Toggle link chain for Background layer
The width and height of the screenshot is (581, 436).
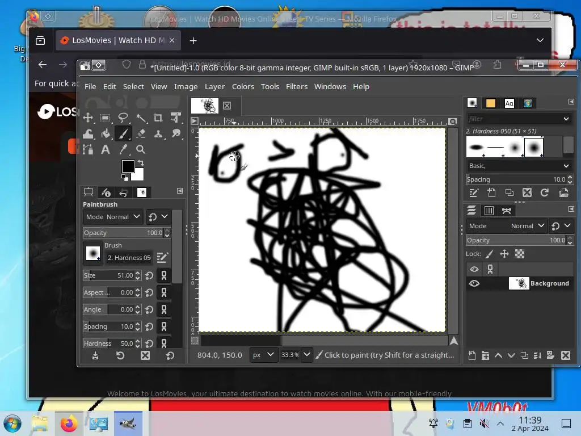pyautogui.click(x=490, y=269)
